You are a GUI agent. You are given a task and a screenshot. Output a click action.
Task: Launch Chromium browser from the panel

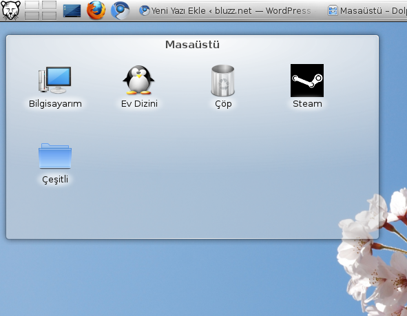pos(121,10)
